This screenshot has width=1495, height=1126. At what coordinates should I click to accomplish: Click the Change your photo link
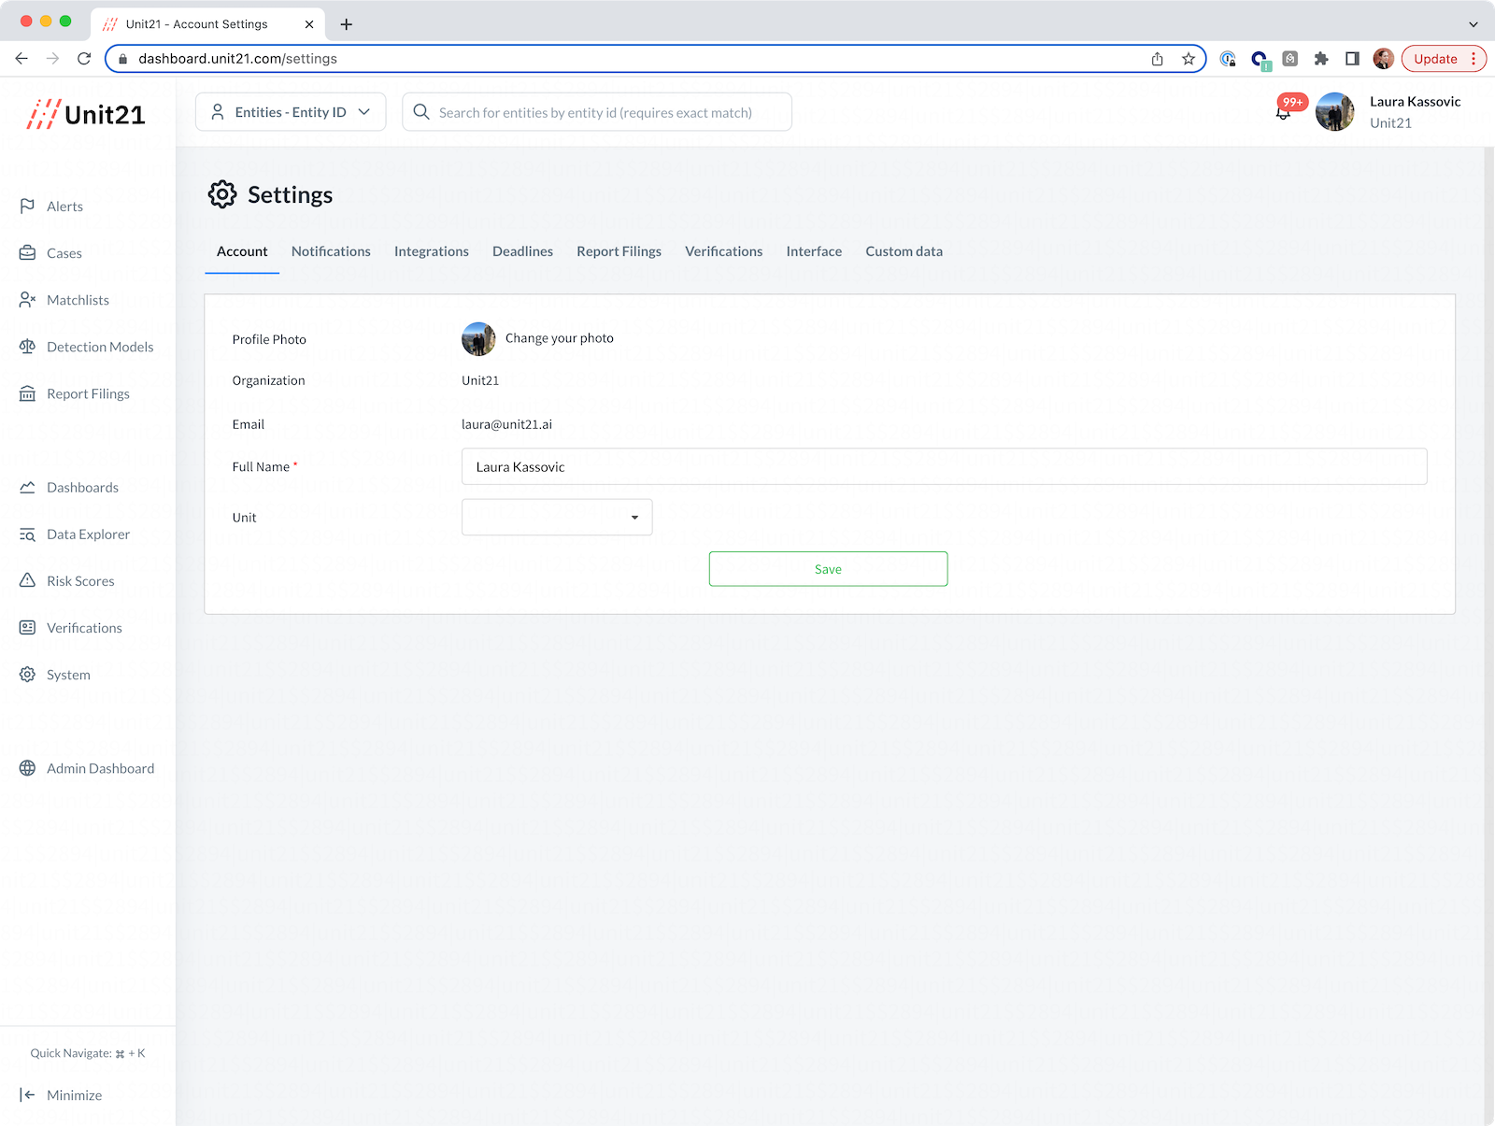coord(560,338)
